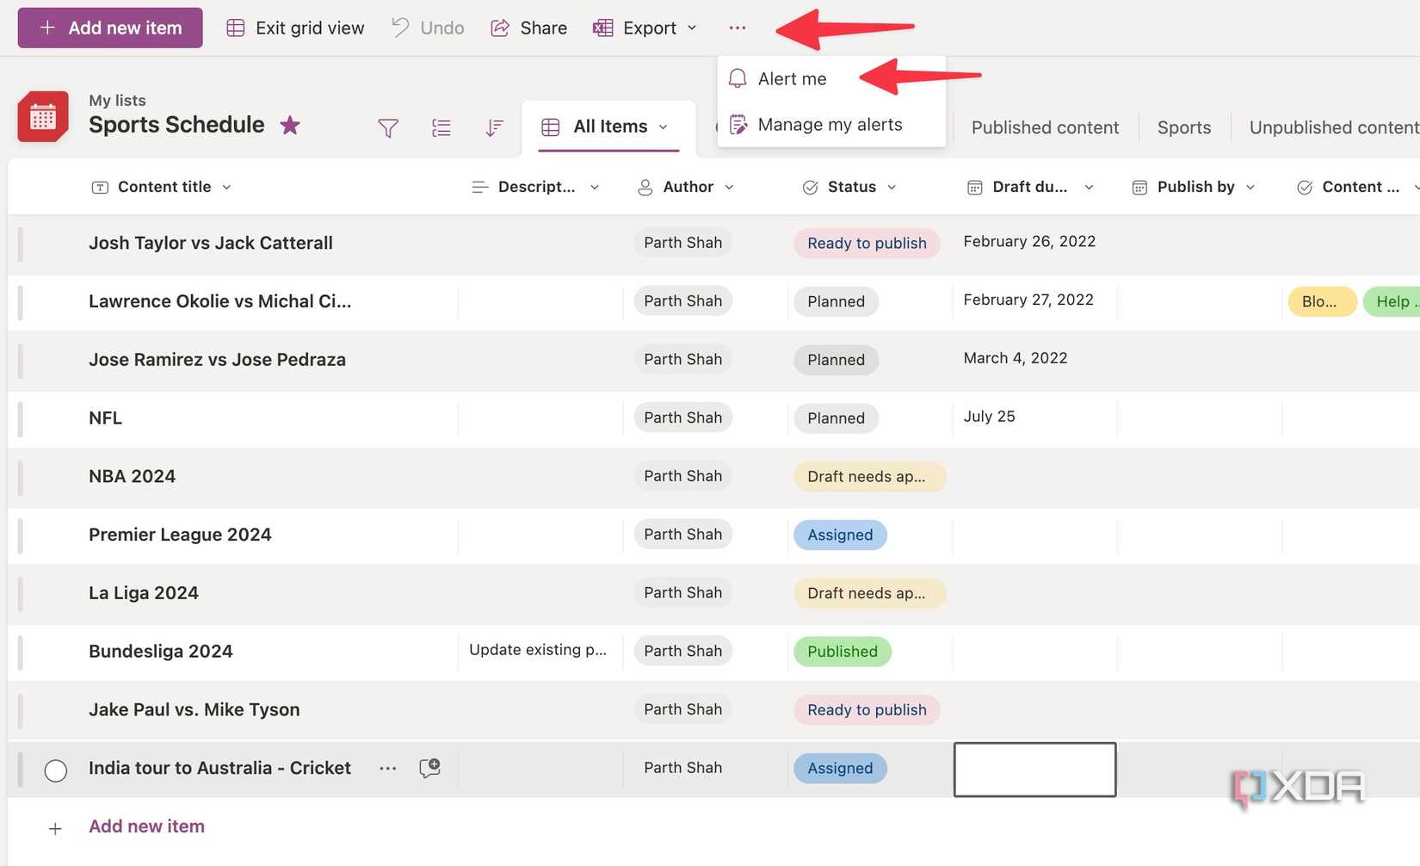Open Manage my alerts
The image size is (1420, 866).
tap(830, 125)
